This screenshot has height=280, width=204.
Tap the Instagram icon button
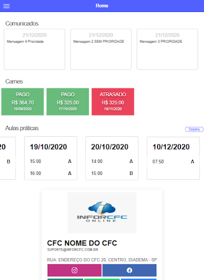pyautogui.click(x=74, y=270)
